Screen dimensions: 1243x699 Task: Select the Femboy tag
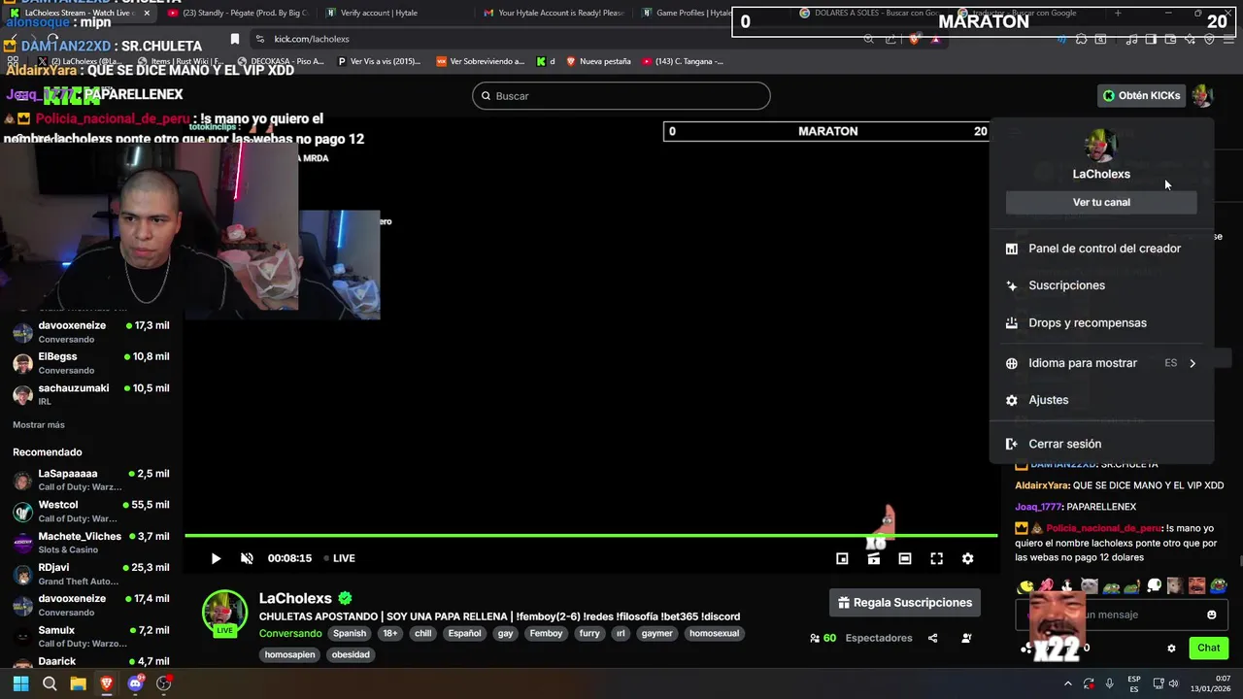546,633
